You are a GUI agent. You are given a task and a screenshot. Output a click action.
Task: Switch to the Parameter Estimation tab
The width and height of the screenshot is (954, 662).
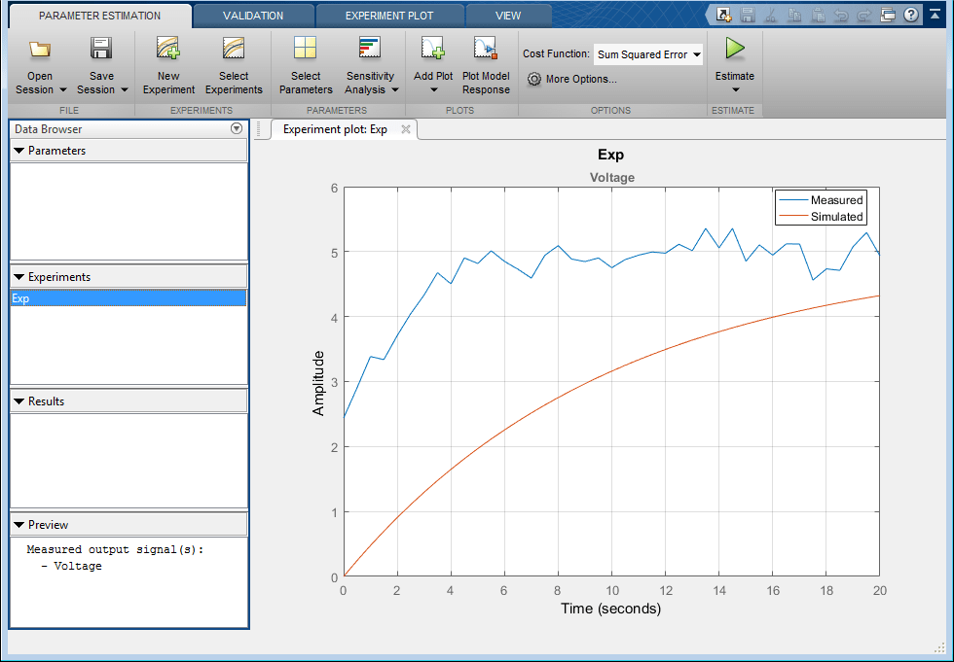tap(99, 16)
